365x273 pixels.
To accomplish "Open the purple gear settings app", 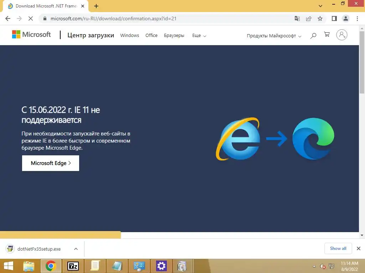I will click(x=161, y=266).
